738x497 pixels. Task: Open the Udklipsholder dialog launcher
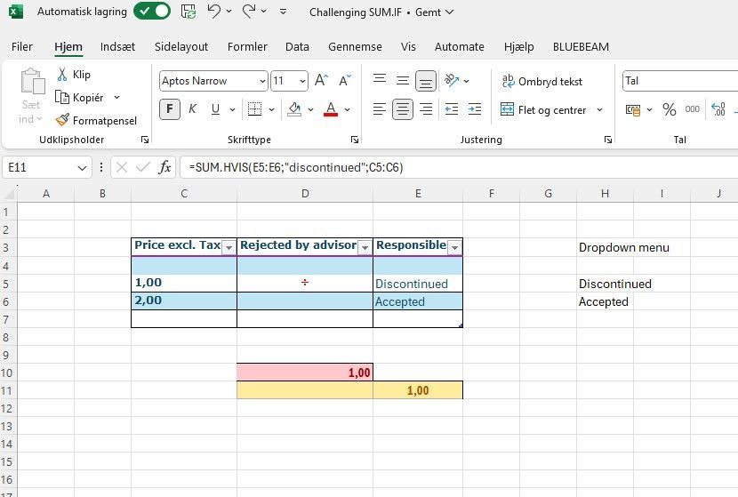[145, 140]
